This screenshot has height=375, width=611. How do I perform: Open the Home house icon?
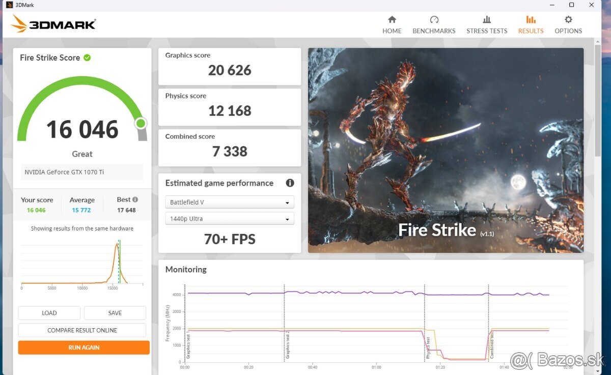(392, 20)
